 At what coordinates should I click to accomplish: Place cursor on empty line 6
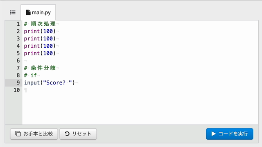(140, 61)
